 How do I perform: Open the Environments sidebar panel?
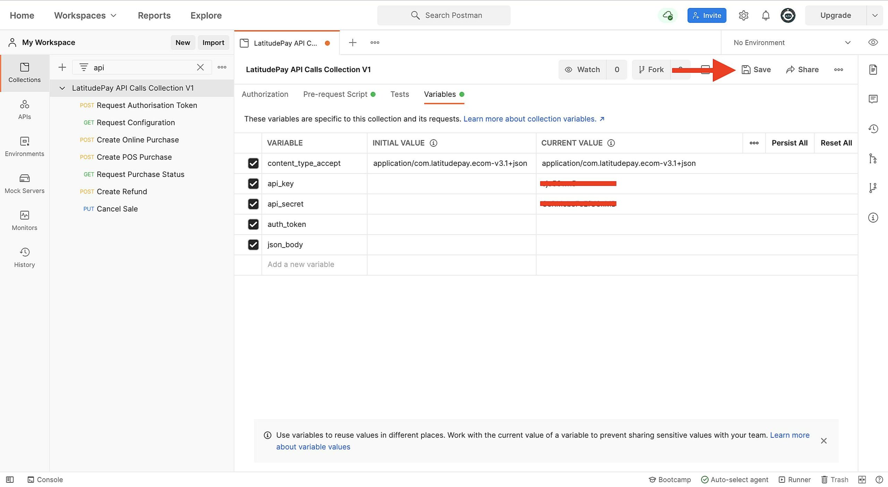point(24,147)
